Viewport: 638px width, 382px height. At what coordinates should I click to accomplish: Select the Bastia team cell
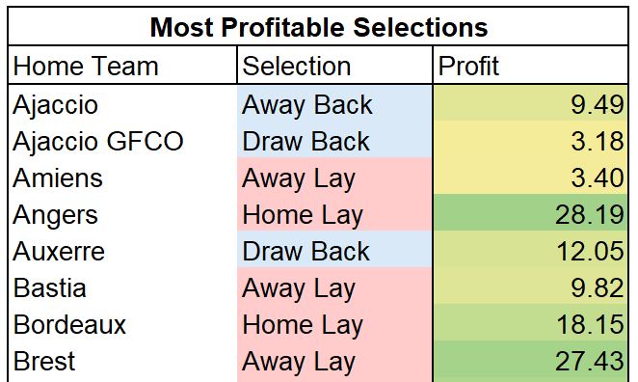[x=122, y=286]
